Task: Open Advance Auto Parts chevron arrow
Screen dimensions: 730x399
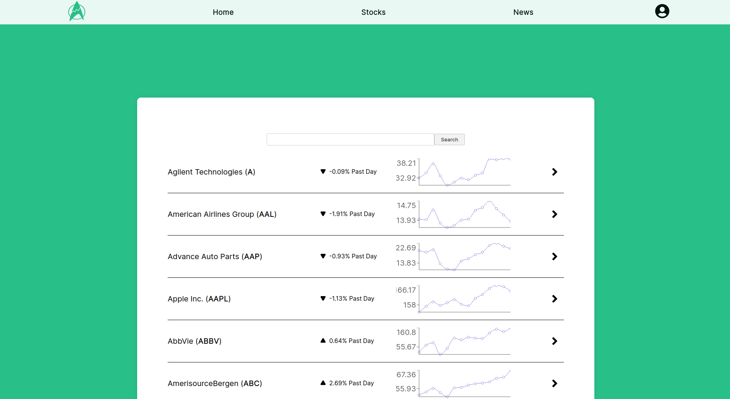Action: coord(555,256)
